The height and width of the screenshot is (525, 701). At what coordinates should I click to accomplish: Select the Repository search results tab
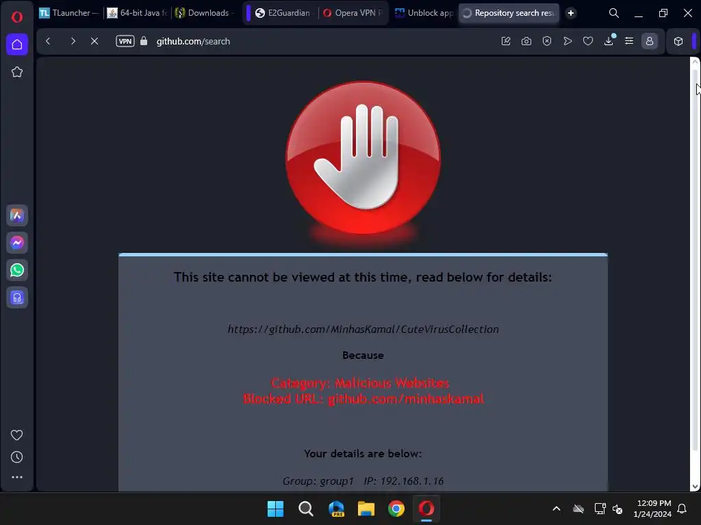coord(509,13)
